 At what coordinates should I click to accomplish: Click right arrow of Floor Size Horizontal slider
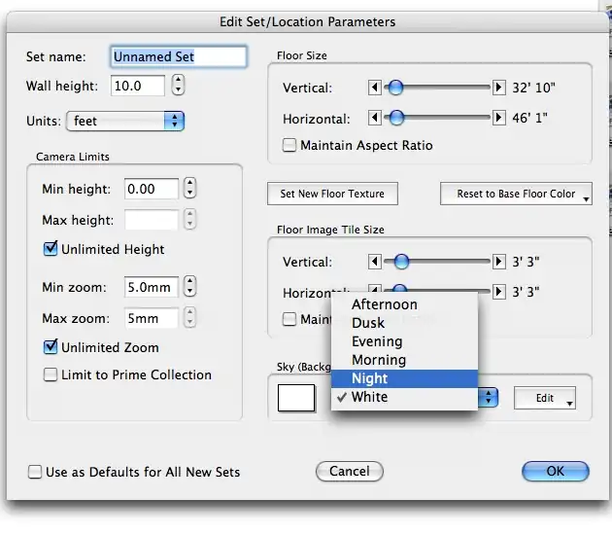pyautogui.click(x=498, y=118)
